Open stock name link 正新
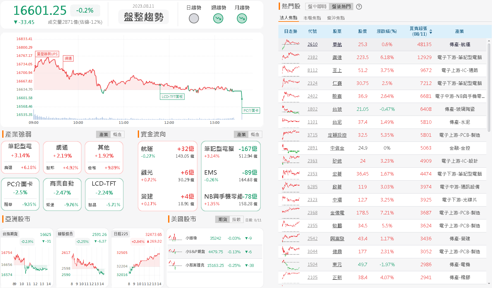The width and height of the screenshot is (492, 288). pyautogui.click(x=337, y=278)
